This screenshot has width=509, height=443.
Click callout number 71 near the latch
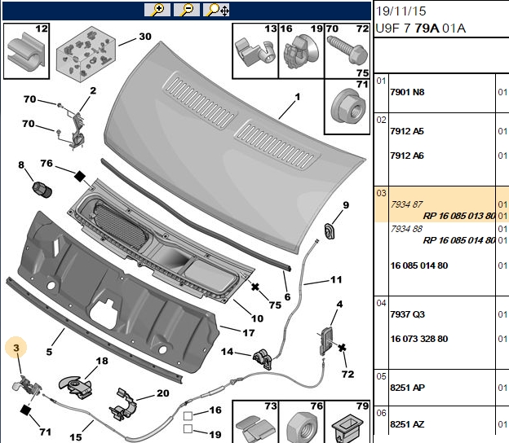click(46, 432)
